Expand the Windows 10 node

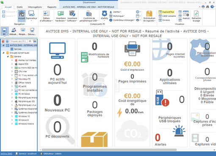click(x=12, y=116)
